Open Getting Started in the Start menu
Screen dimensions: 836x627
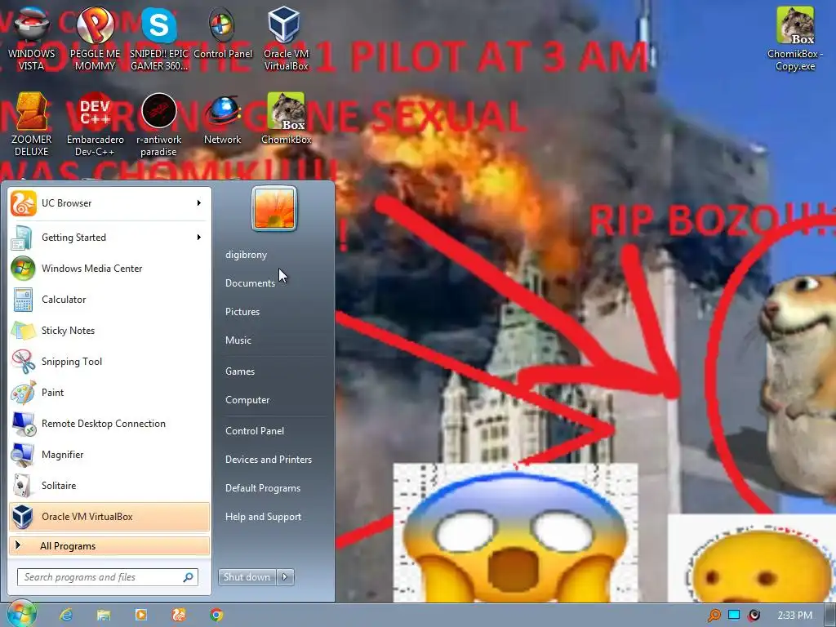(x=109, y=238)
